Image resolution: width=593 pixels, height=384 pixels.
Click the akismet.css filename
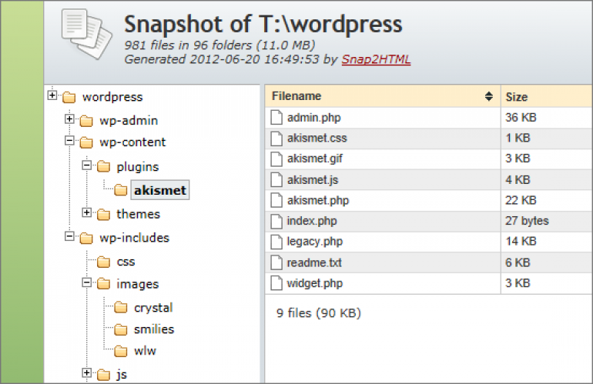(317, 139)
